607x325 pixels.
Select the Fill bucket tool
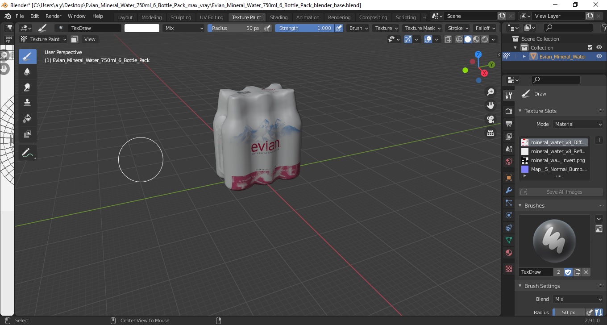(28, 118)
